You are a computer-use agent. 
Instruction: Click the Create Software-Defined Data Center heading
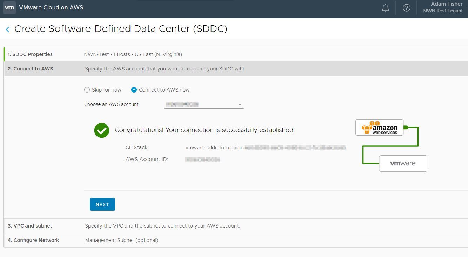pos(121,29)
